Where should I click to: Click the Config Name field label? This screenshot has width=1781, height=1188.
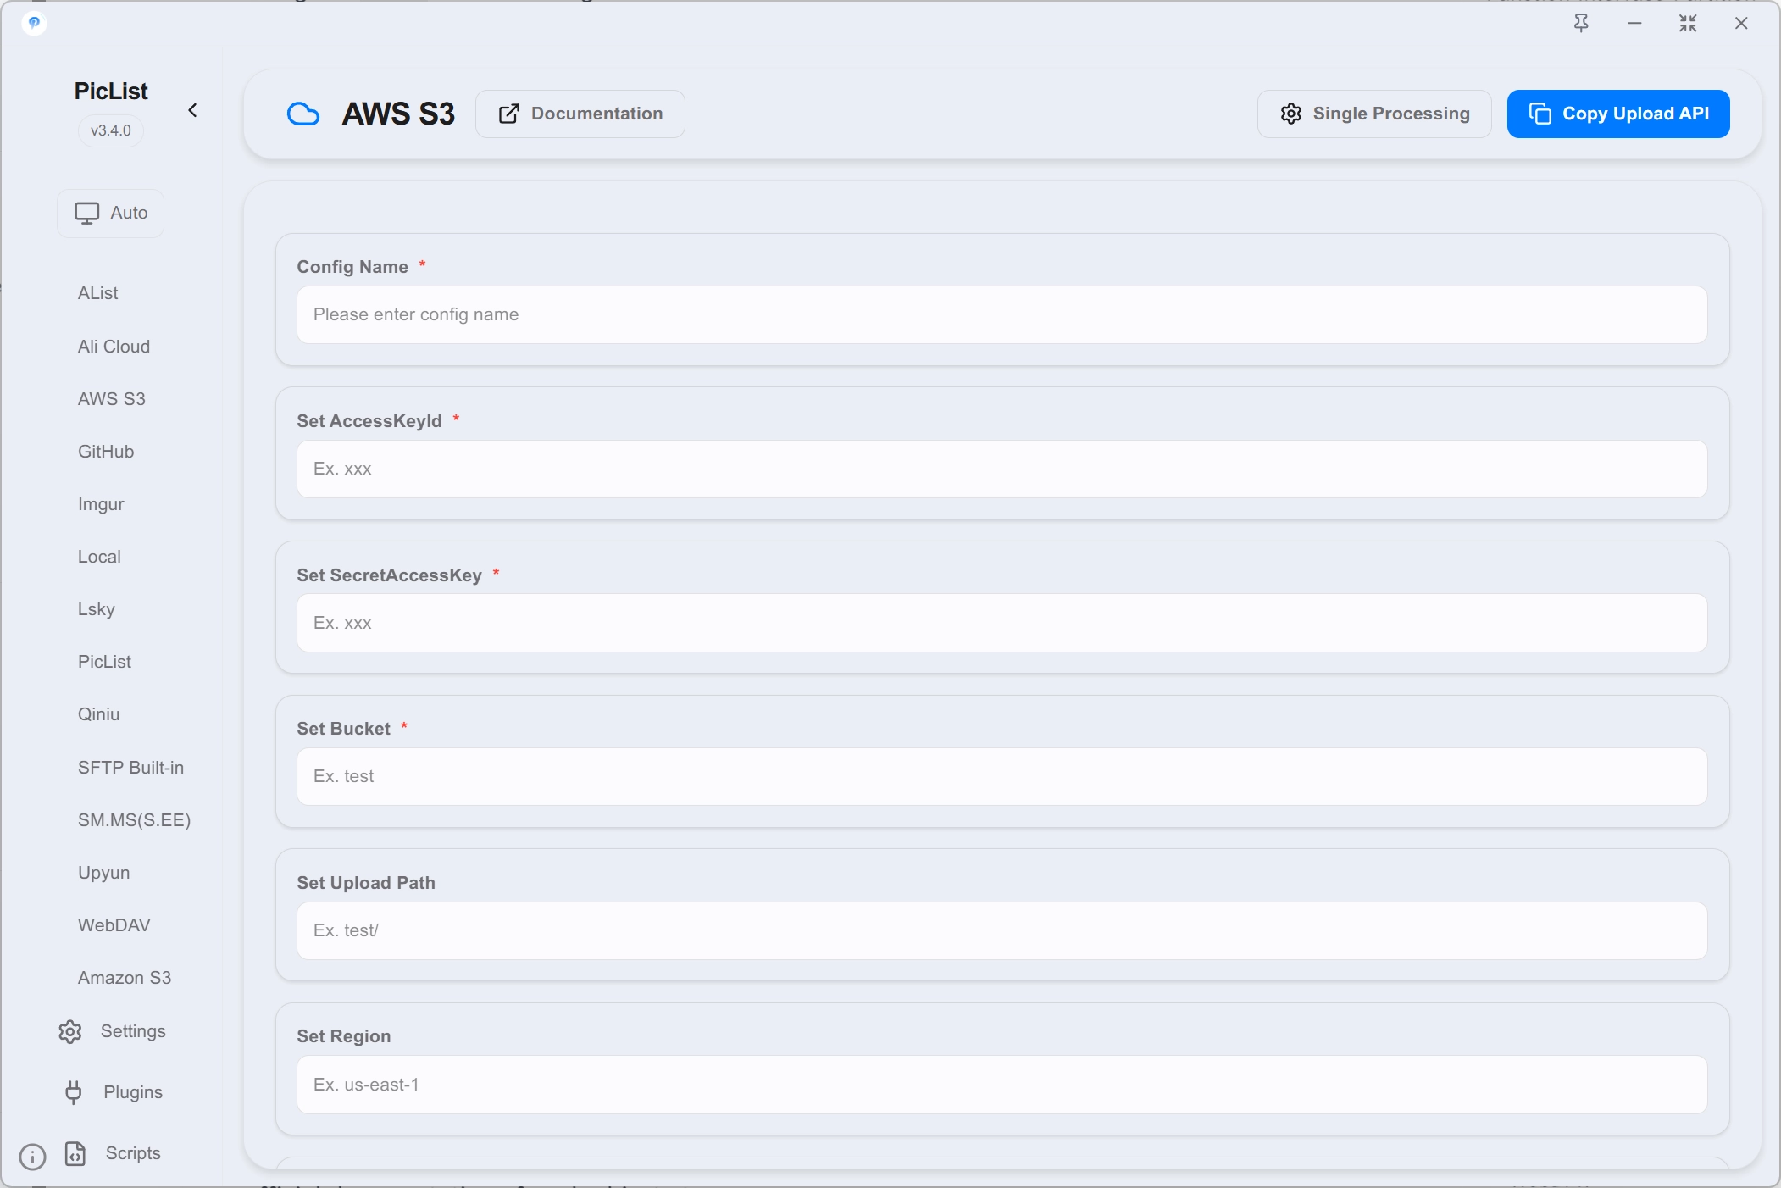(352, 267)
